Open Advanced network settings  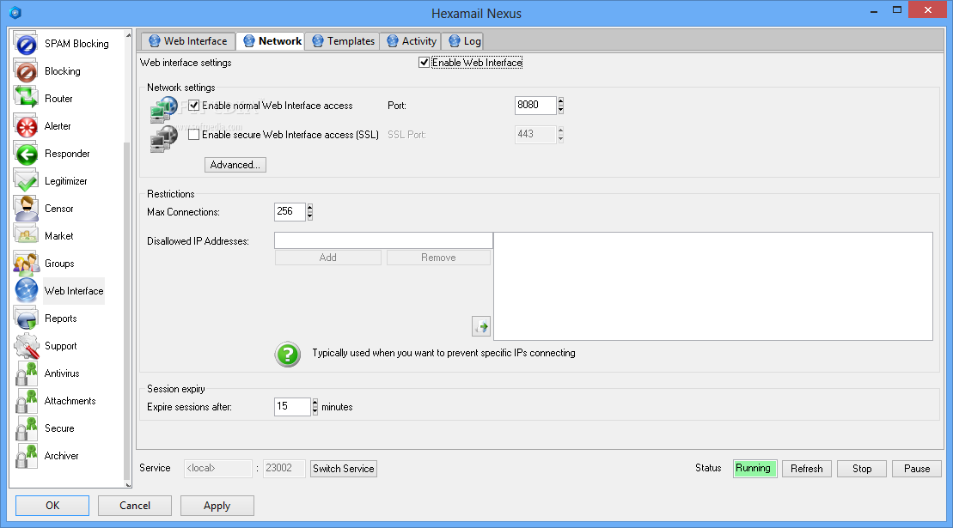coord(235,165)
